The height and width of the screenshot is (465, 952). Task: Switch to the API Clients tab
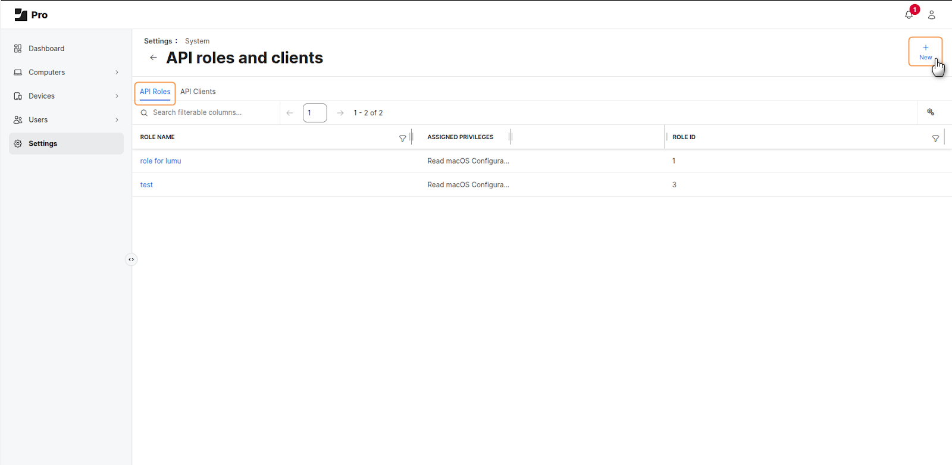pos(198,92)
